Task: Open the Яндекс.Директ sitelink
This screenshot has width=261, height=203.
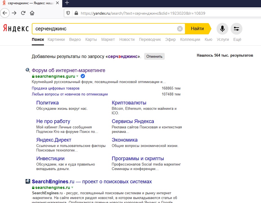Action: click(x=54, y=140)
